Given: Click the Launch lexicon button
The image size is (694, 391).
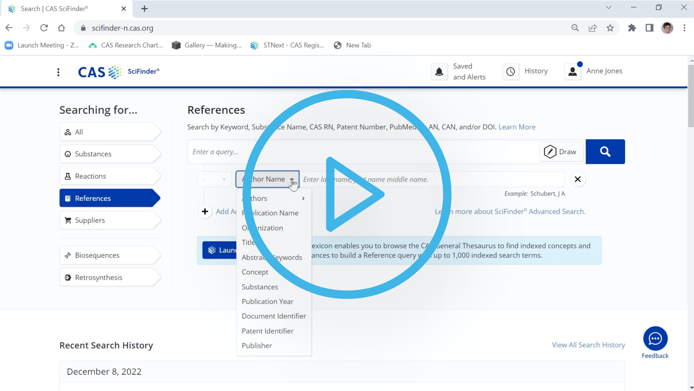Looking at the screenshot, I should 219,250.
